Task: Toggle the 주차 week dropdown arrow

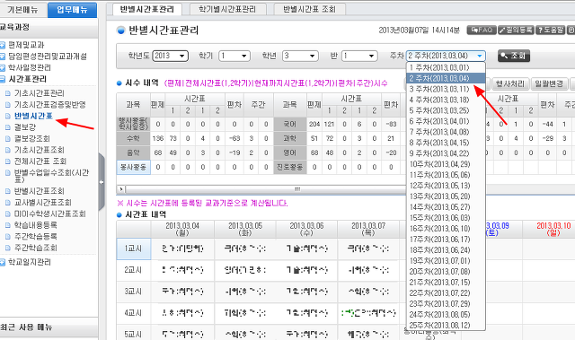Action: tap(480, 56)
